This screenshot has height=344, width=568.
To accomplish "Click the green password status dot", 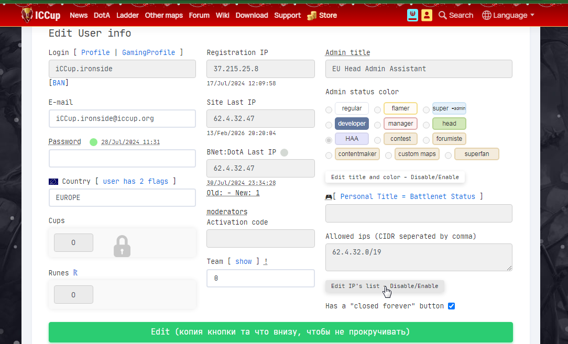I will [93, 142].
